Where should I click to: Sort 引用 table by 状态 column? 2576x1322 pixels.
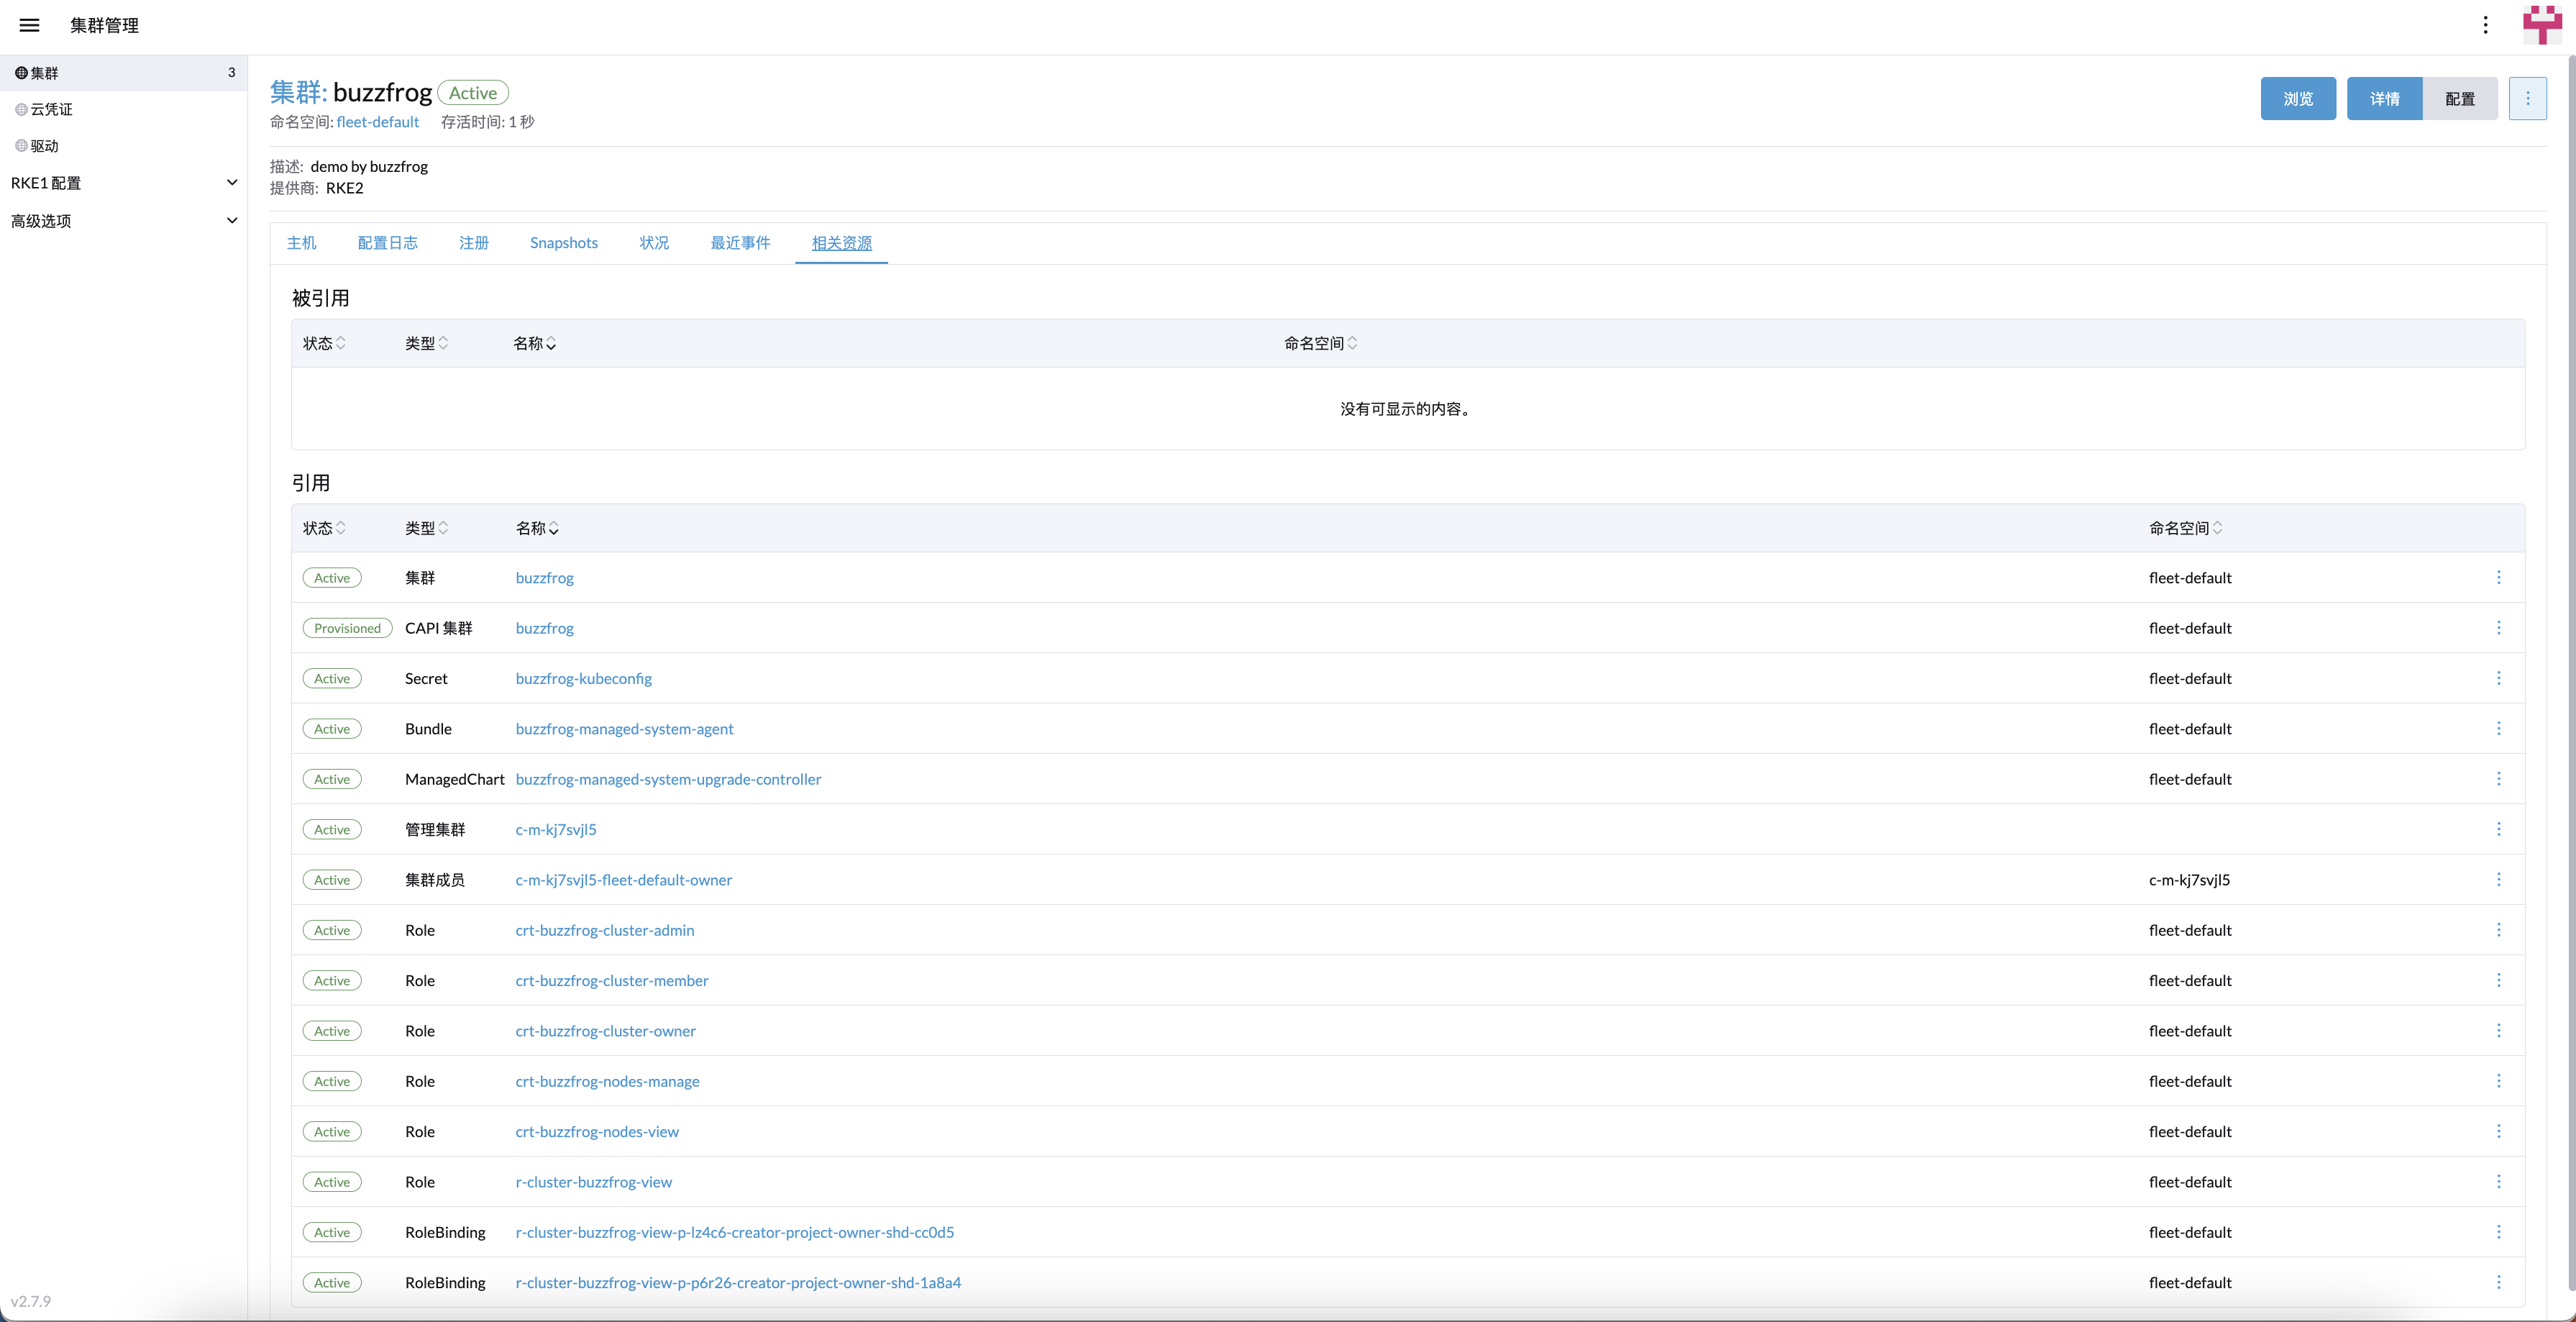tap(324, 528)
